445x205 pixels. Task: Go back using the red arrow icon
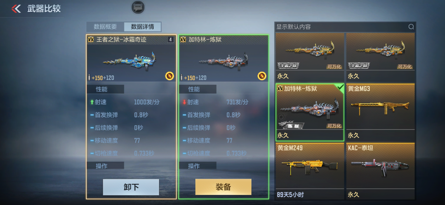click(x=16, y=9)
